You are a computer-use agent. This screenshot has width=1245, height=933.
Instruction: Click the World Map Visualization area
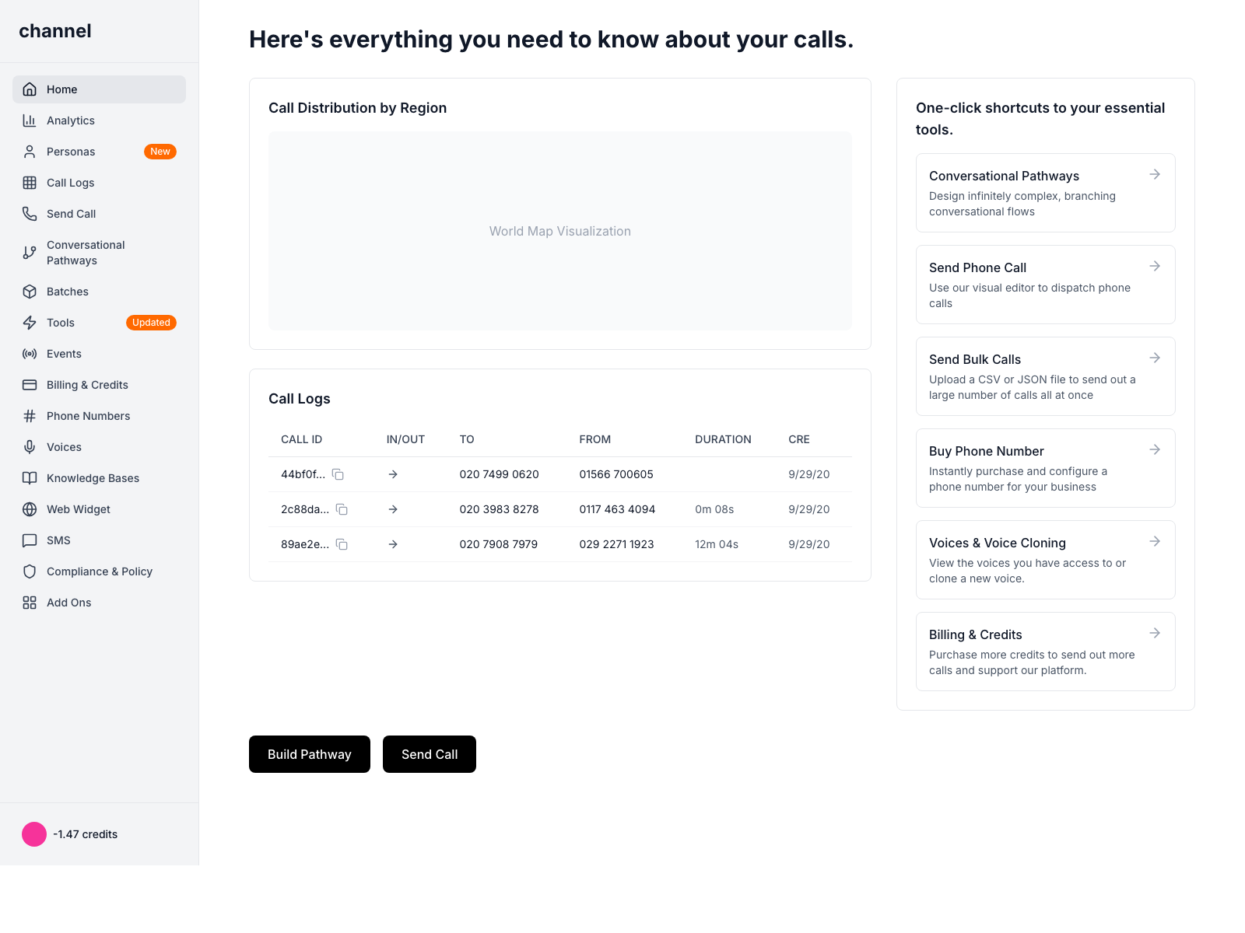coord(559,231)
